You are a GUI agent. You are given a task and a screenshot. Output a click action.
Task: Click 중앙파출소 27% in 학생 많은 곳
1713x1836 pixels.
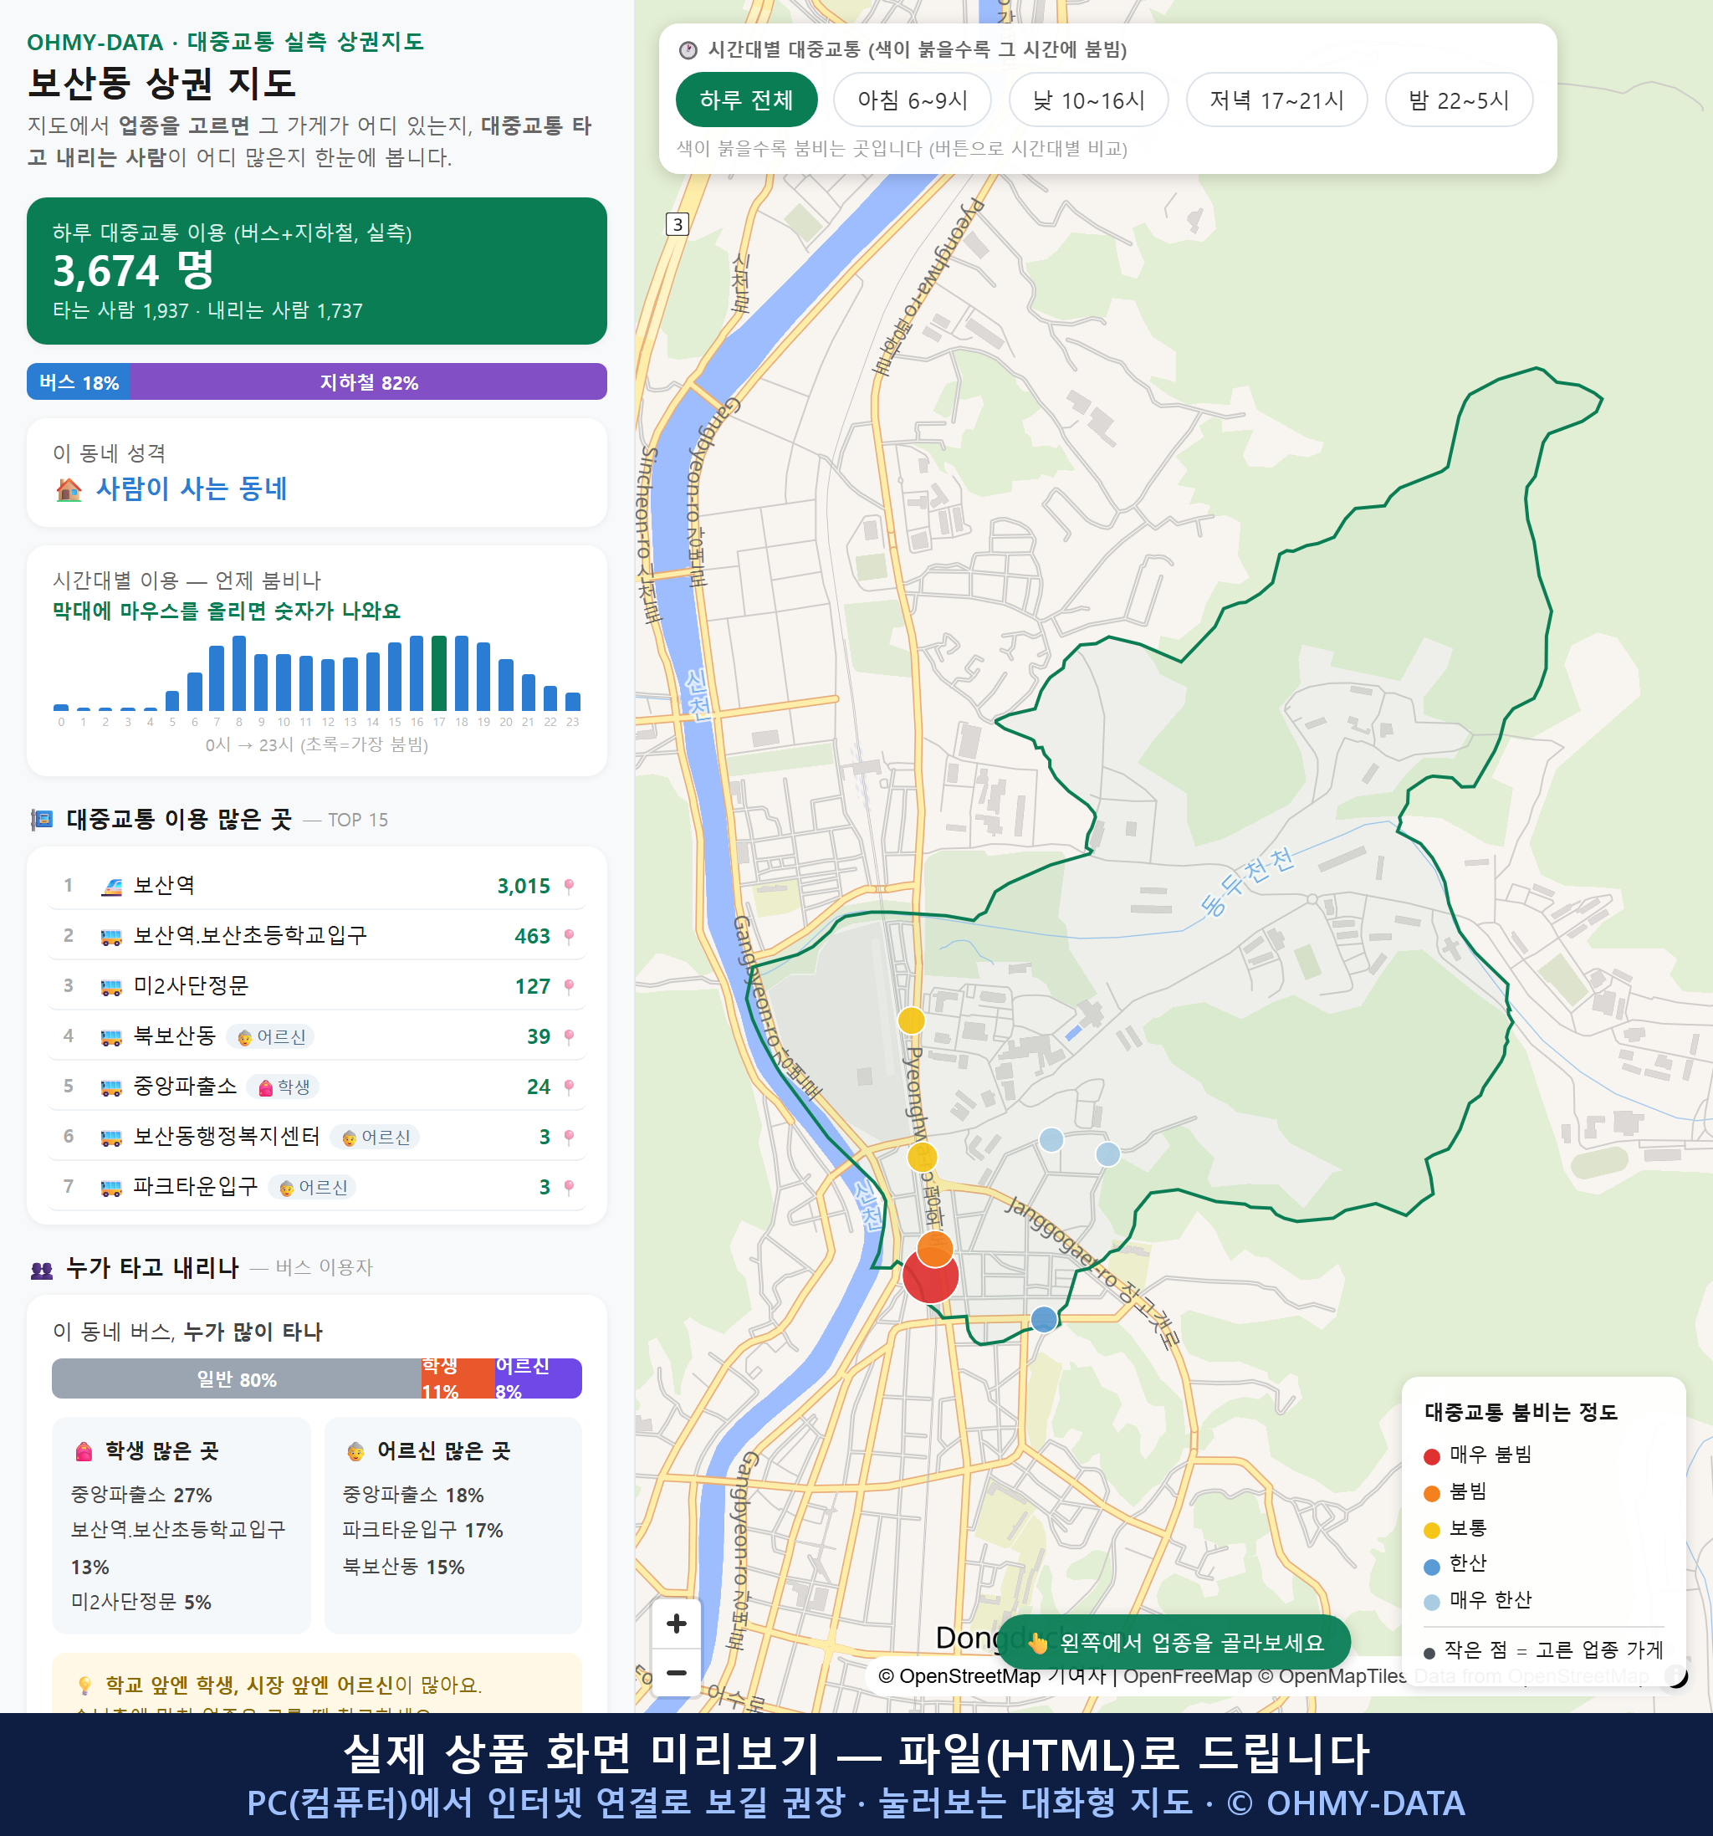[141, 1494]
